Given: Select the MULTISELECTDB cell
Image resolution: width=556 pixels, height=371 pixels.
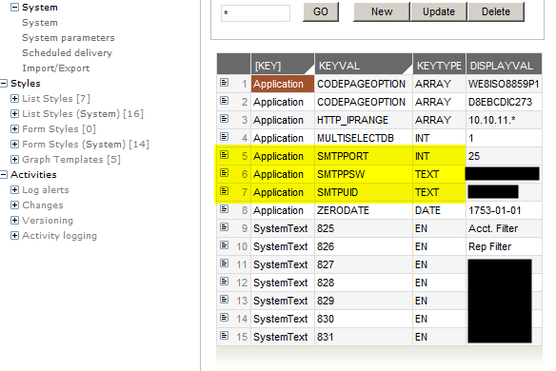Looking at the screenshot, I should coord(364,138).
